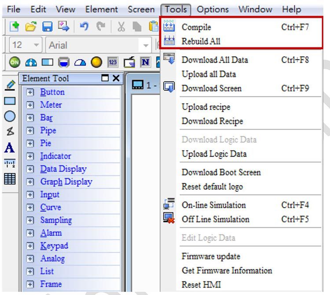Screen dimensions: 330x295
Task: Expand the Alarm category plus box
Action: [x=30, y=233]
